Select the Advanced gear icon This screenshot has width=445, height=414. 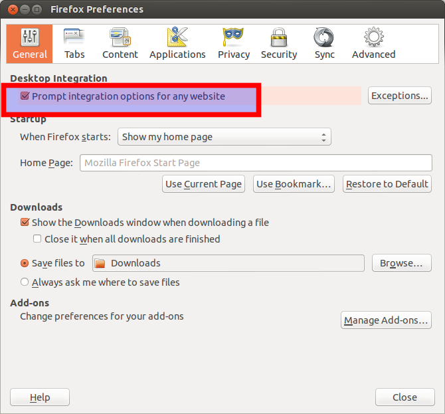point(373,38)
